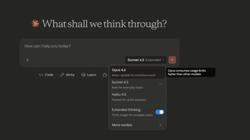Screen dimensions: 250x140
Task: Click the Opus usage limits tooltip
Action: point(191,72)
